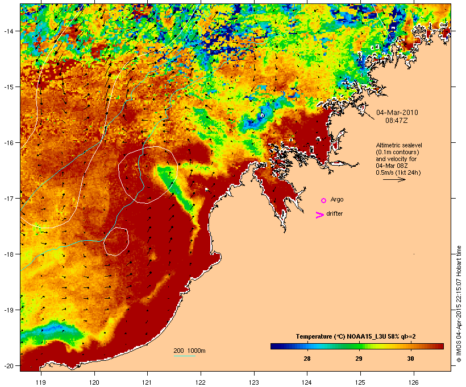Click longitude label '119'
The width and height of the screenshot is (466, 387).
point(41,382)
